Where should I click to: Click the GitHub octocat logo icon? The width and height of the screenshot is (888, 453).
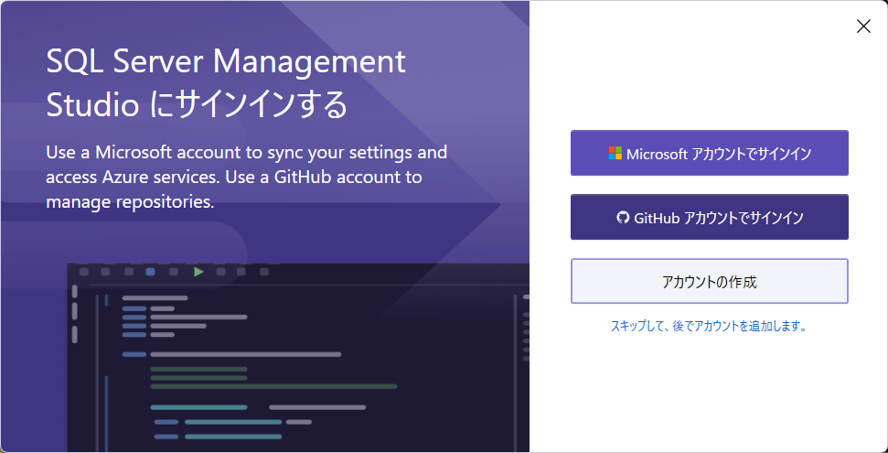(623, 218)
